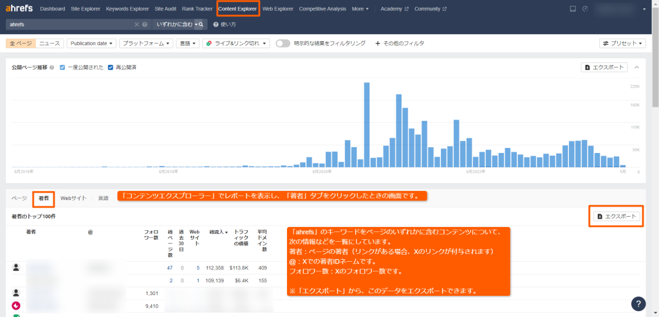
Task: Click the avatar in the 1,301 followers row
Action: point(16,293)
